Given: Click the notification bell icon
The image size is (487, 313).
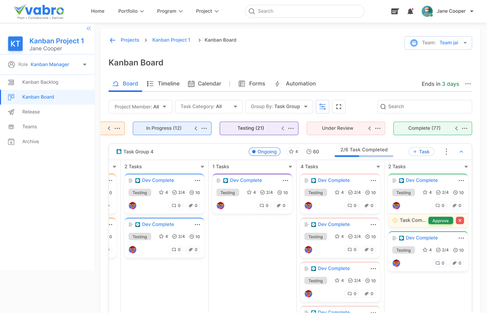Looking at the screenshot, I should pyautogui.click(x=410, y=11).
